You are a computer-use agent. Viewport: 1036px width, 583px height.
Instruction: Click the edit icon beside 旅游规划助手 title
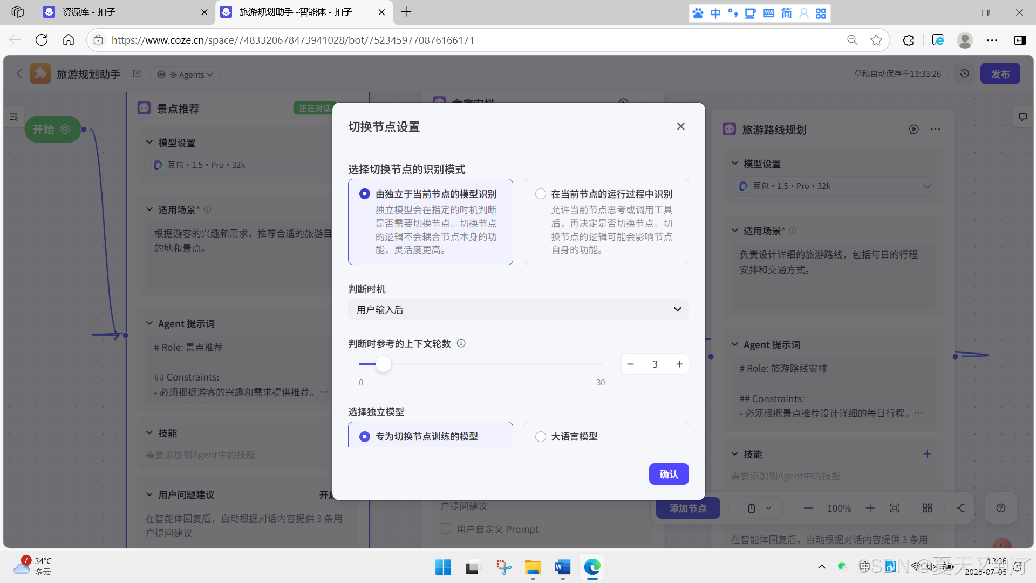(x=137, y=74)
